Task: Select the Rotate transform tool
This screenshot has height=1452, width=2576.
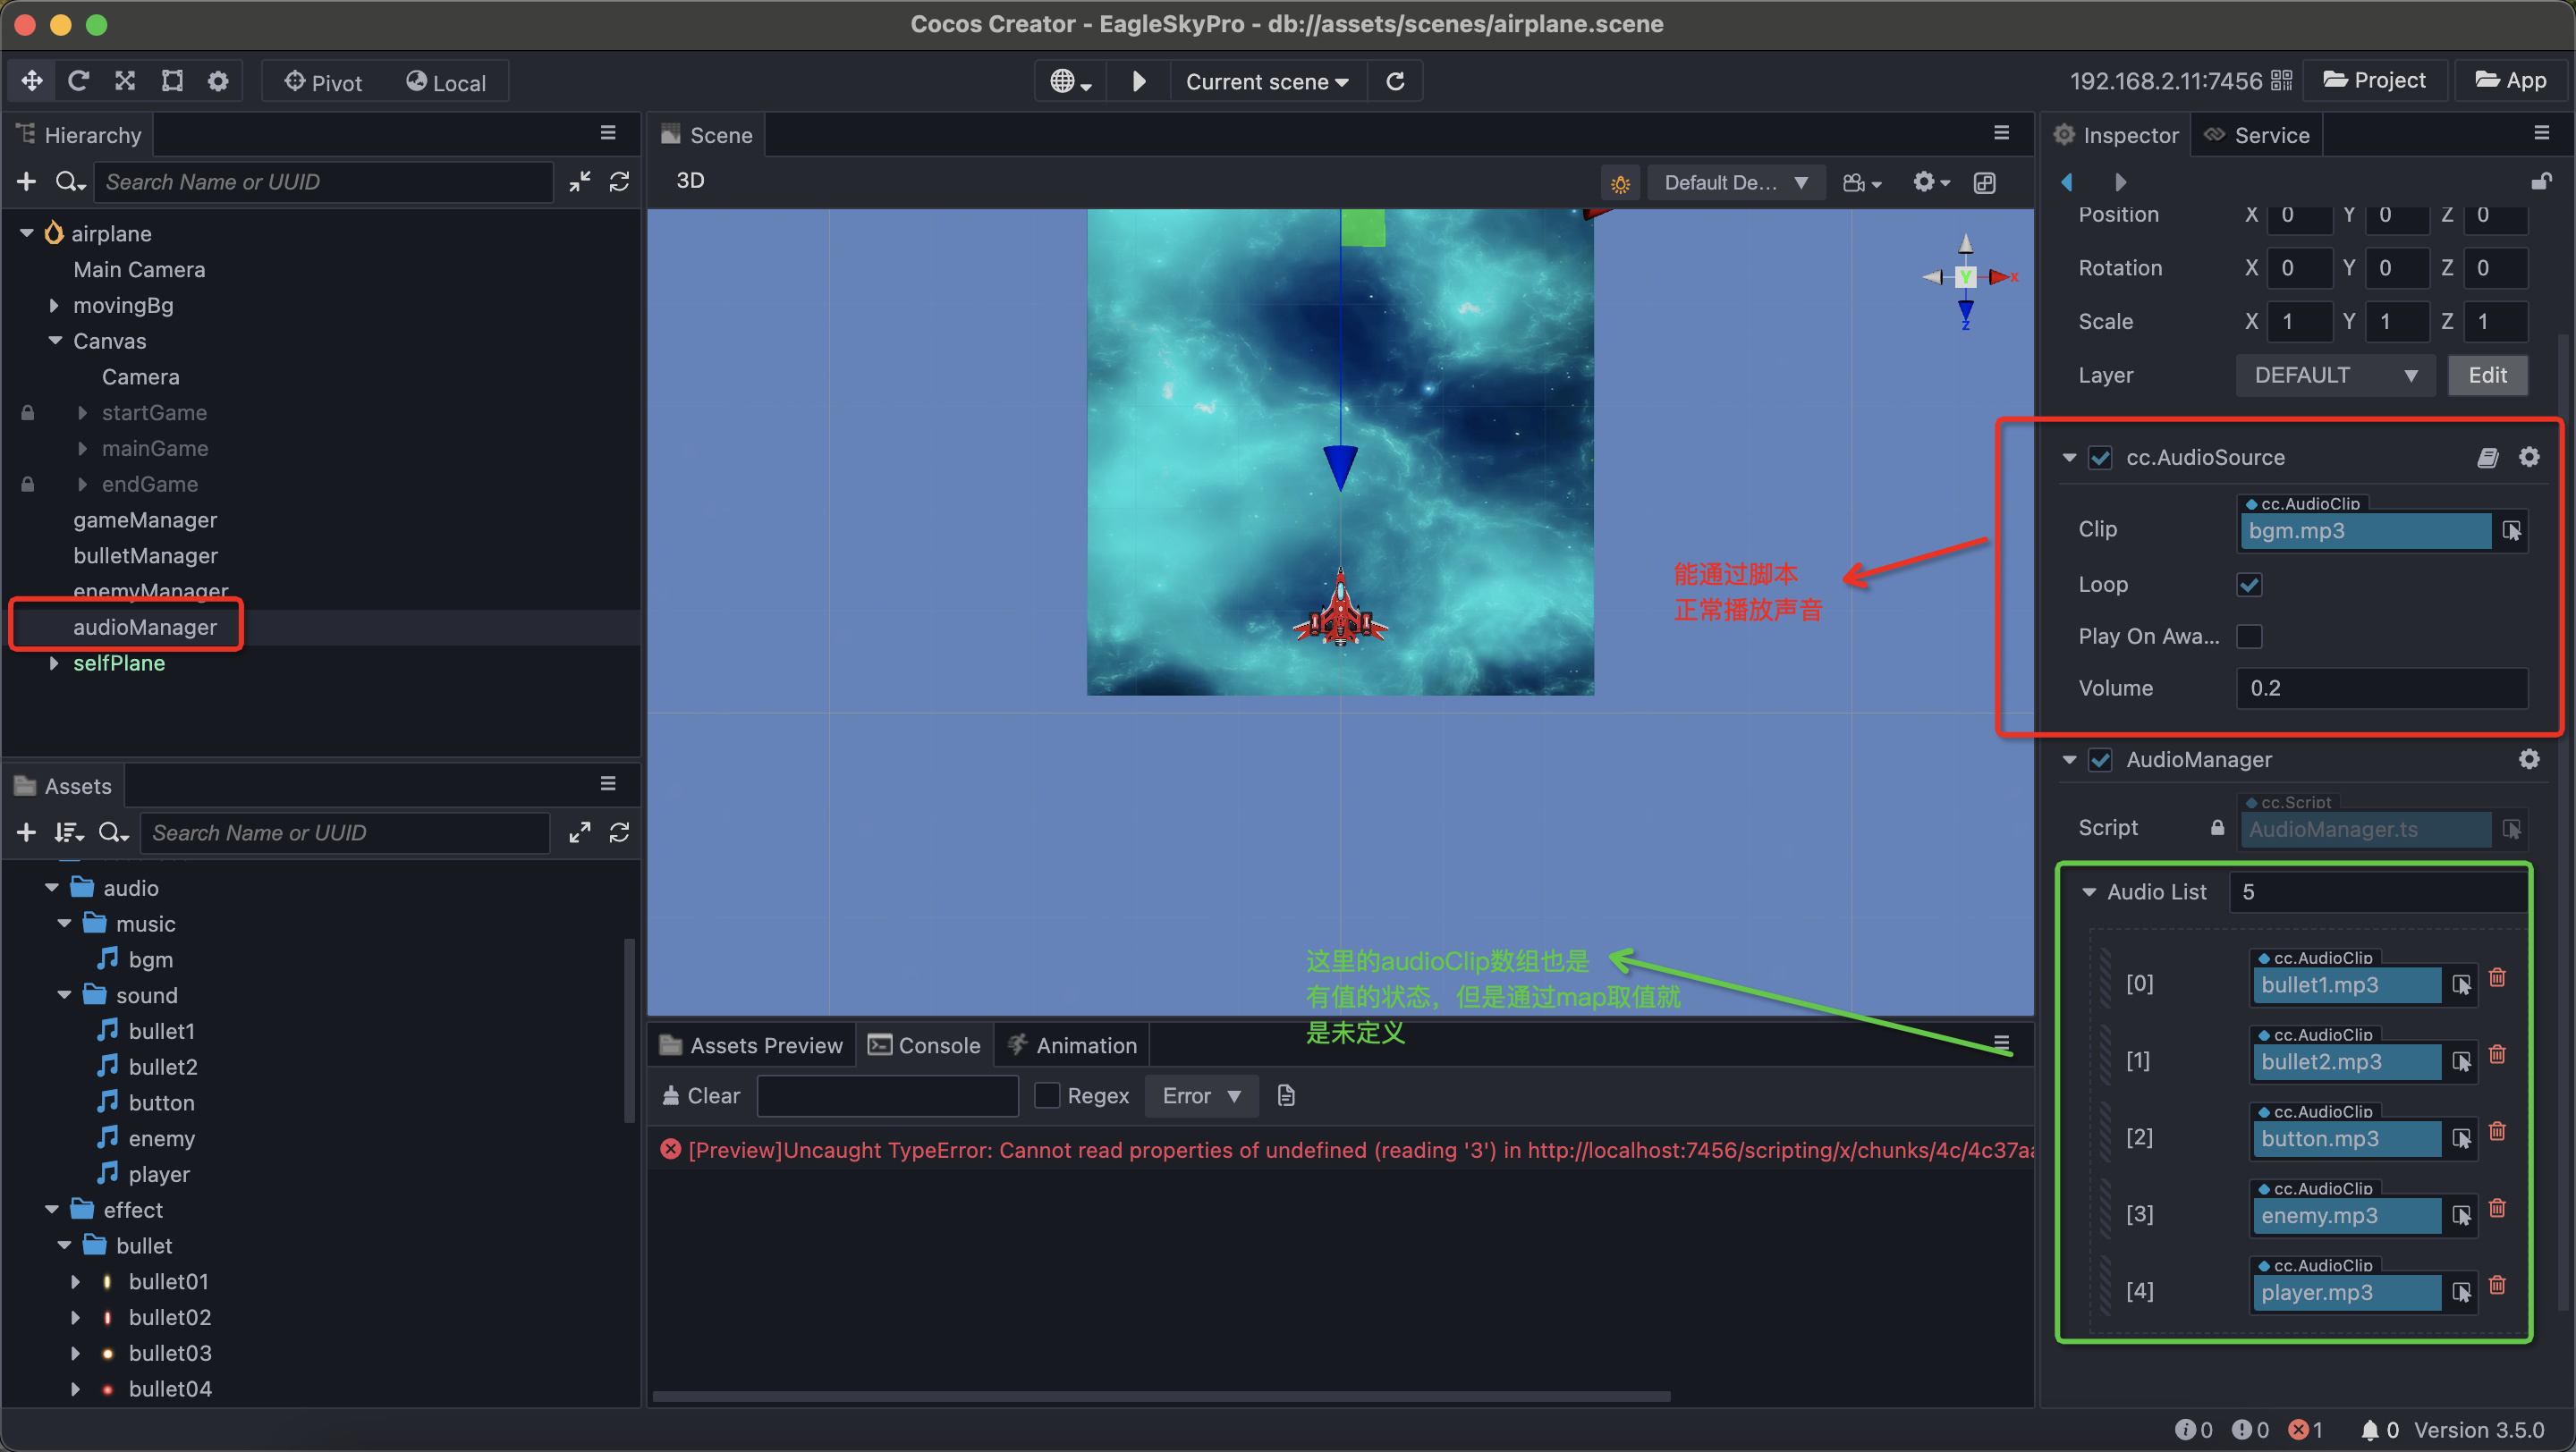Action: click(x=78, y=81)
